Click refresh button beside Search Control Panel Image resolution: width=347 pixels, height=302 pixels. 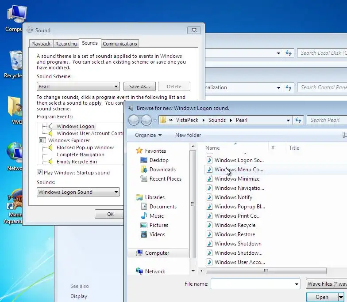pos(289,87)
